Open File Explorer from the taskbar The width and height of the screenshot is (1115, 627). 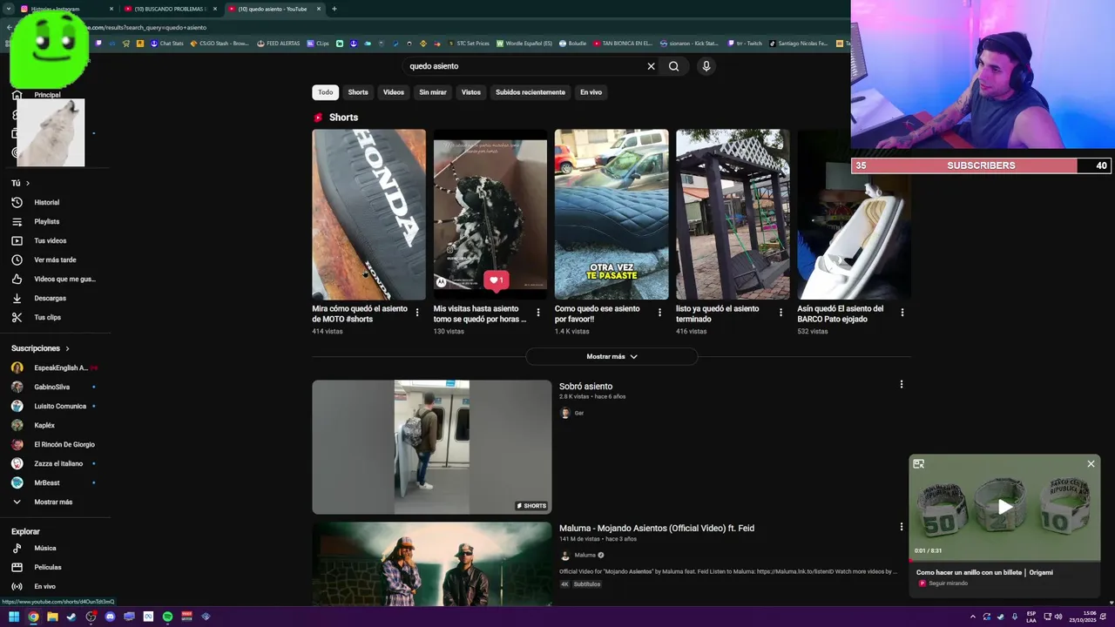click(x=52, y=617)
